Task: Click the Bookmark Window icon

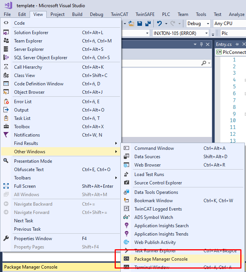Action: pyautogui.click(x=126, y=201)
